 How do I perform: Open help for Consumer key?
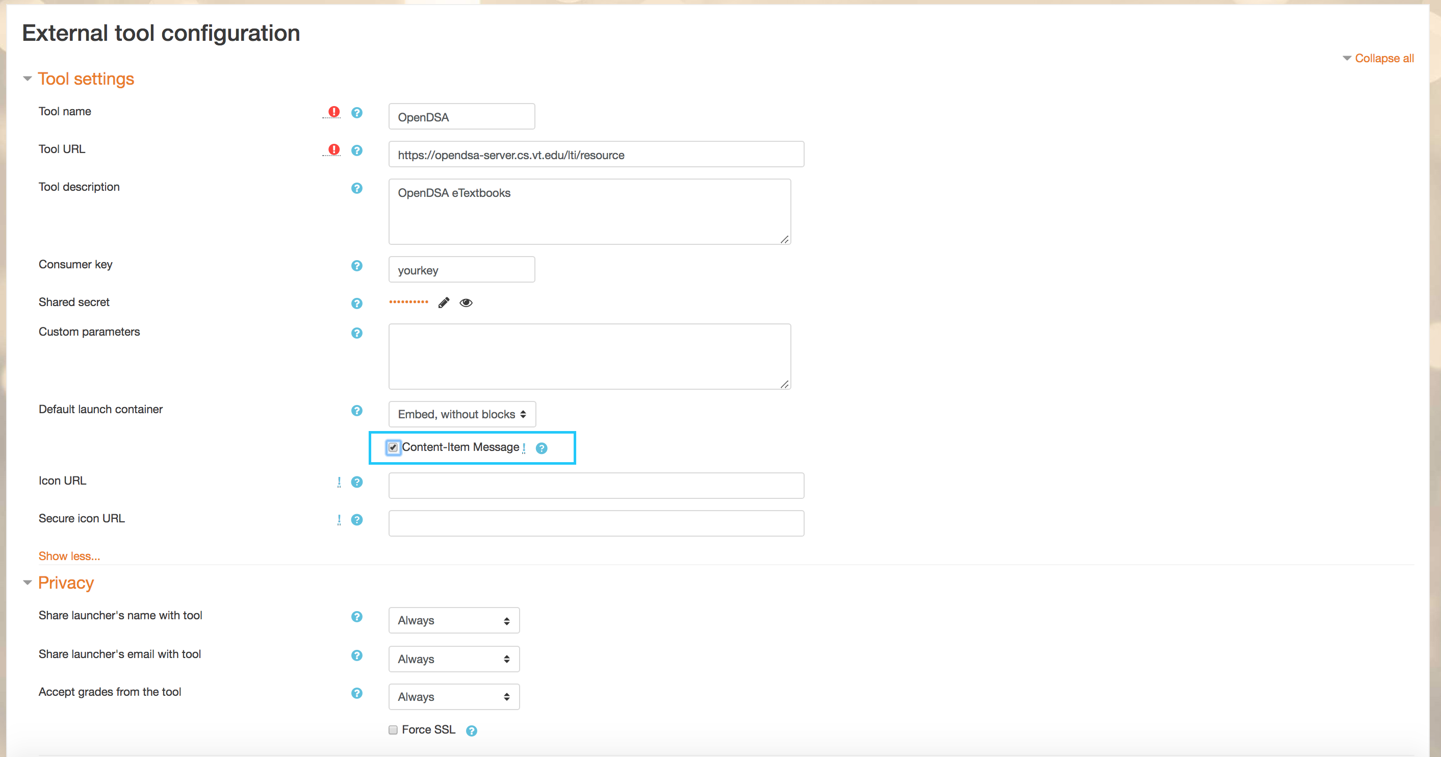click(357, 265)
